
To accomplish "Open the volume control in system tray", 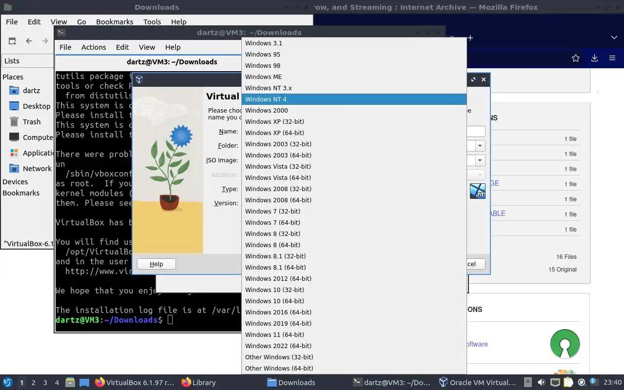I will coord(541,382).
